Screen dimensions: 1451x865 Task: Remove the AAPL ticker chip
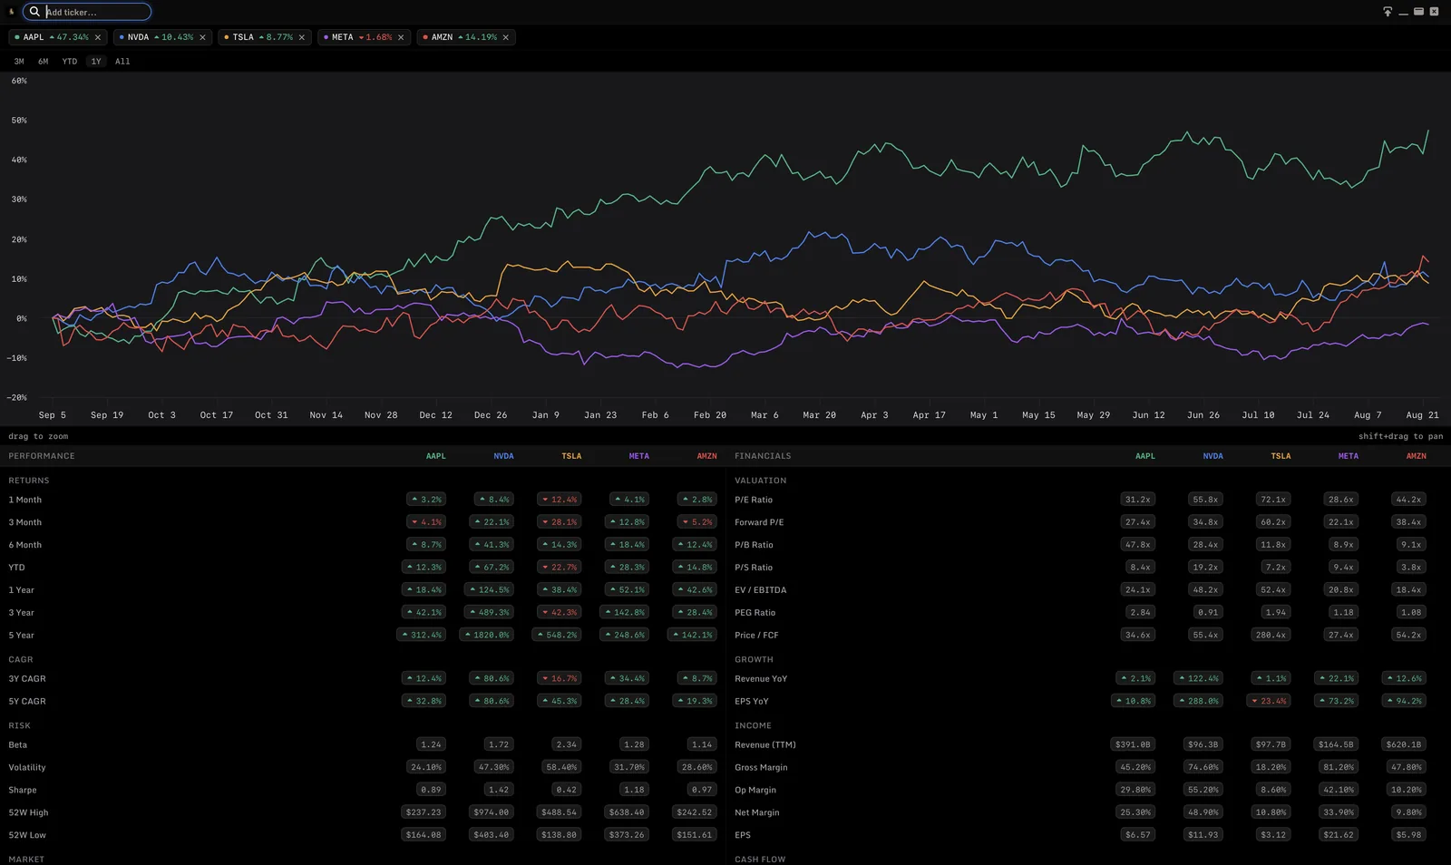click(x=98, y=37)
